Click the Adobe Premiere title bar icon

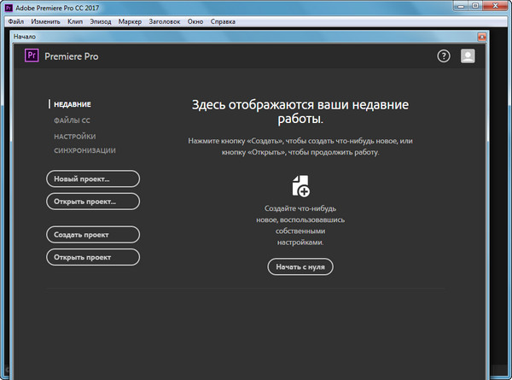tap(8, 7)
